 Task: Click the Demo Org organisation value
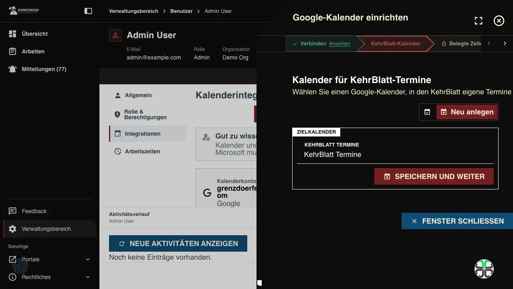[x=236, y=57]
